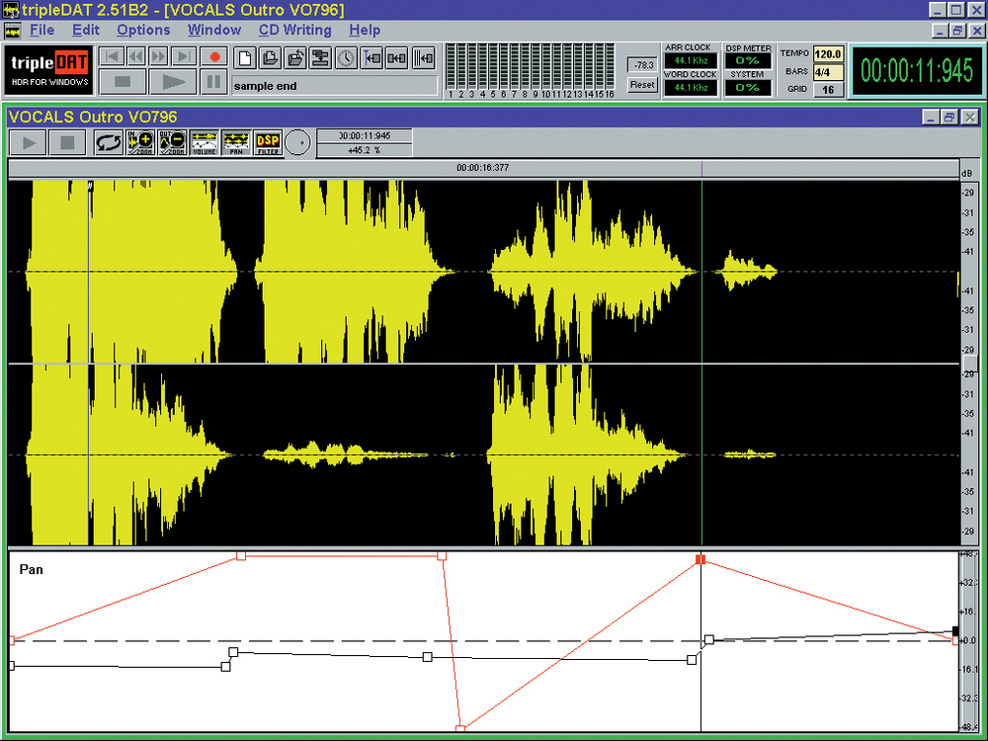
Task: Pause playback in the main transport
Action: point(213,82)
